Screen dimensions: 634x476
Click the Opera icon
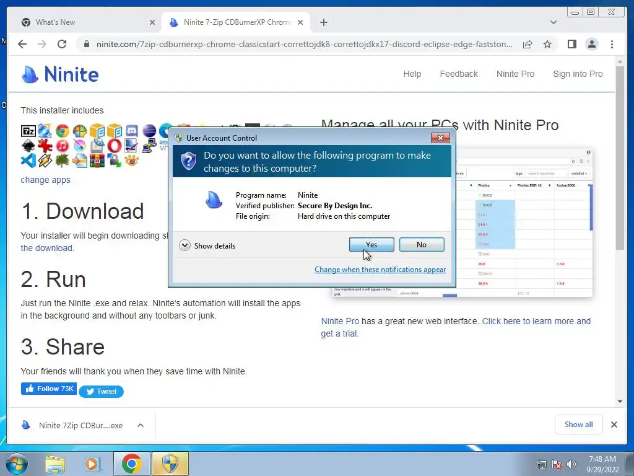pyautogui.click(x=115, y=146)
